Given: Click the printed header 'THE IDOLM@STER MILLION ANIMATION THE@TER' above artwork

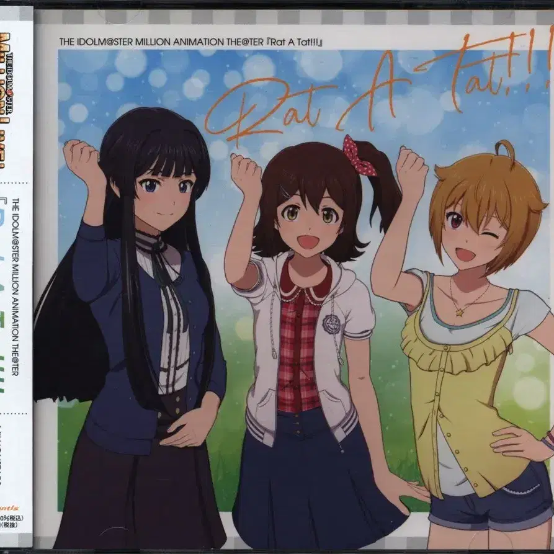Looking at the screenshot, I should pyautogui.click(x=161, y=42).
